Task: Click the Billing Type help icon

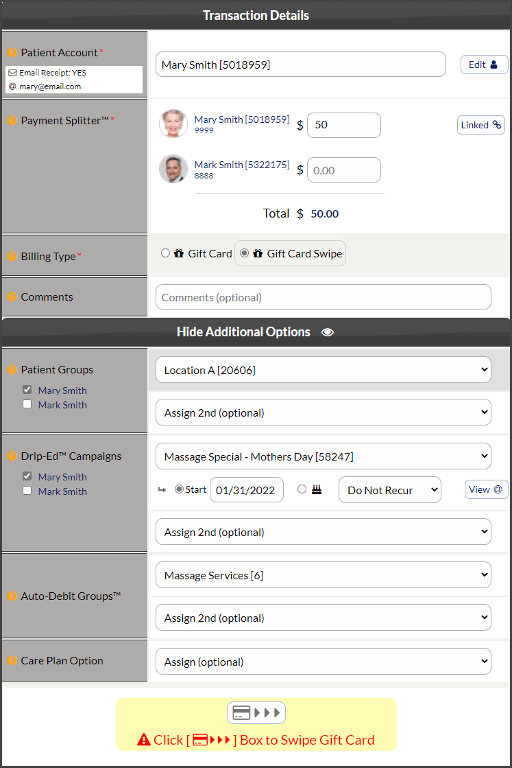Action: click(12, 256)
